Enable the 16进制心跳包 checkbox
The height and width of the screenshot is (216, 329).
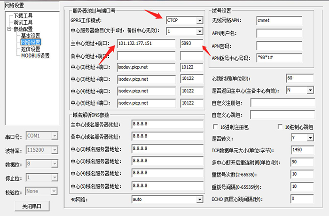tap(281, 127)
